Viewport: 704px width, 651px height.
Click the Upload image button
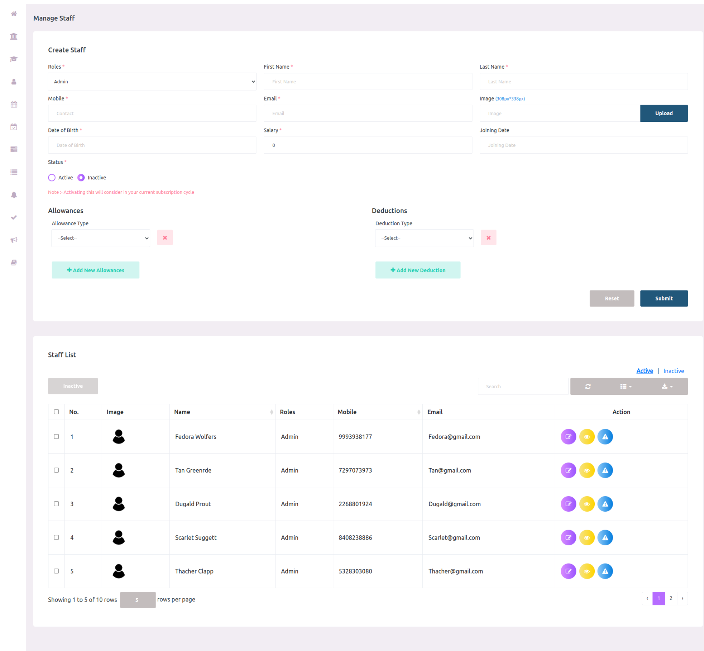(x=664, y=114)
